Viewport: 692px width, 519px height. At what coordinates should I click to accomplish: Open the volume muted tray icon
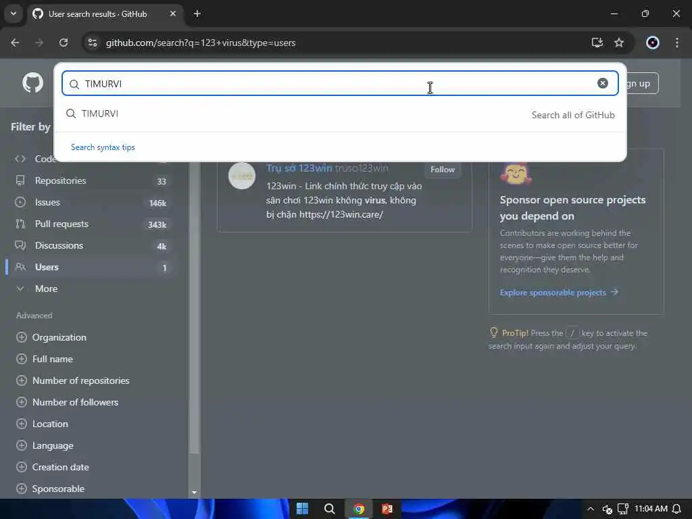pyautogui.click(x=608, y=510)
